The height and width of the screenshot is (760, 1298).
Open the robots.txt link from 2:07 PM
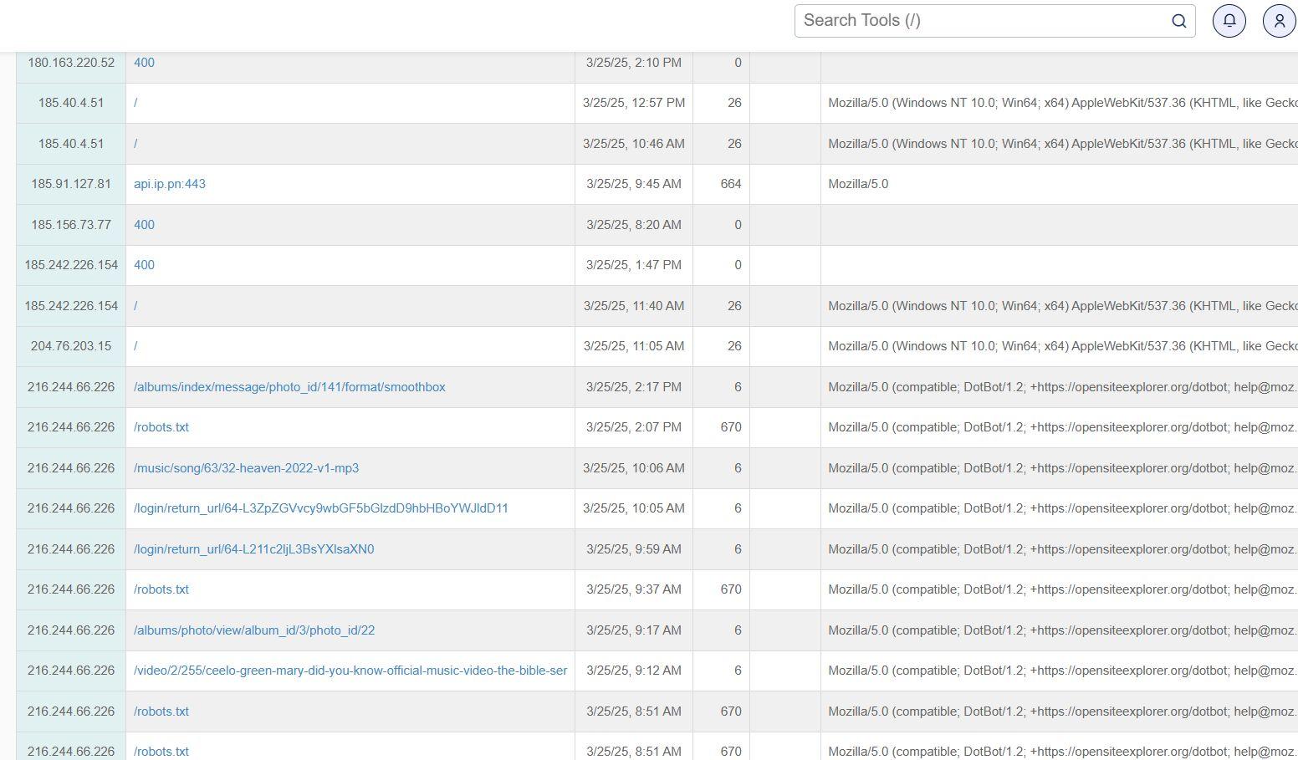point(161,427)
